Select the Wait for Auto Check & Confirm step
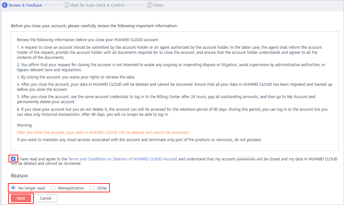This screenshot has height=205, width=344. (x=98, y=5)
